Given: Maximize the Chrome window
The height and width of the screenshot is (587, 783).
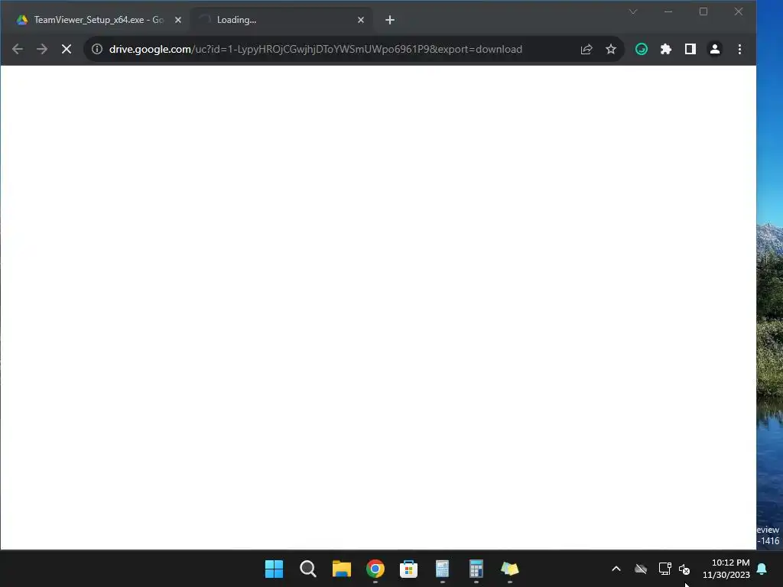Looking at the screenshot, I should (x=703, y=11).
